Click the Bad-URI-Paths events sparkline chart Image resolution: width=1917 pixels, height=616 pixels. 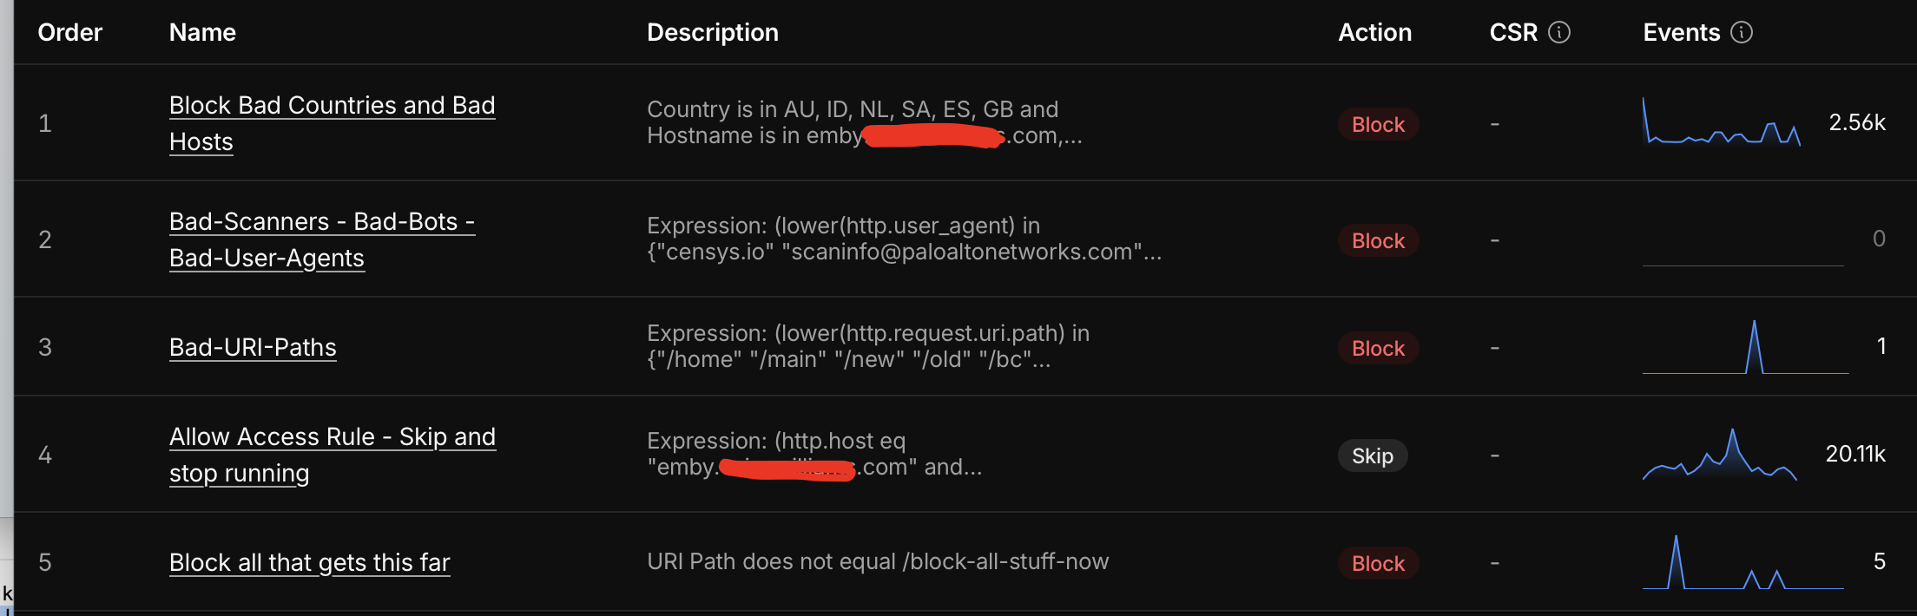pyautogui.click(x=1745, y=347)
